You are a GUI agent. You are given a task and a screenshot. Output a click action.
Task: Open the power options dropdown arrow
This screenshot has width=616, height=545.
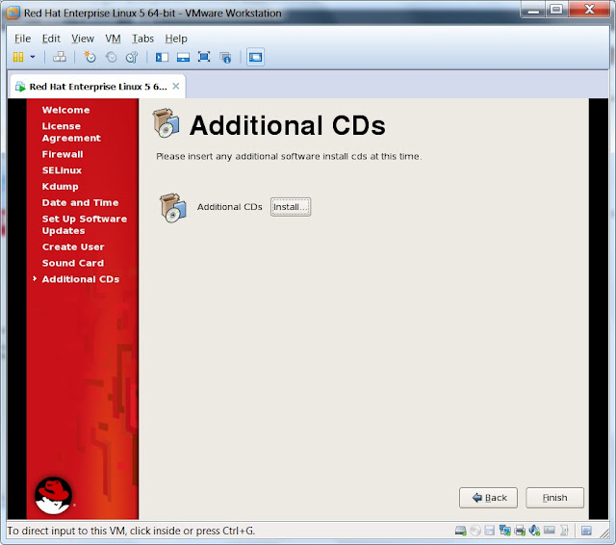(x=33, y=57)
